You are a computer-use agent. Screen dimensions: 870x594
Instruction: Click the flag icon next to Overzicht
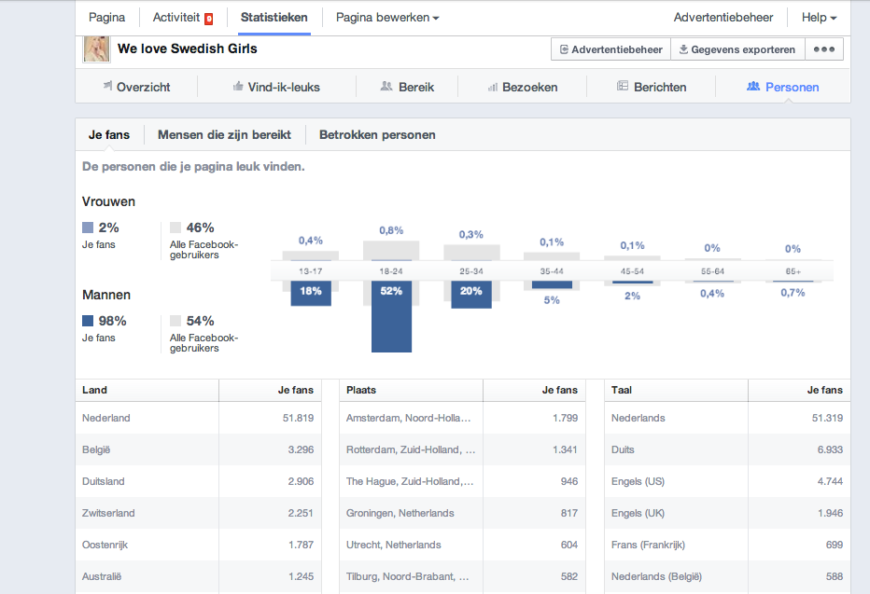point(107,86)
